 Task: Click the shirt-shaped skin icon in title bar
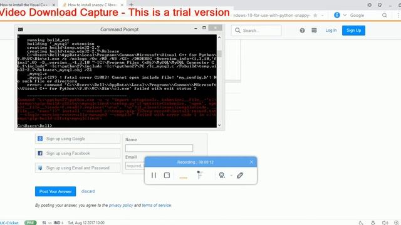click(380, 5)
